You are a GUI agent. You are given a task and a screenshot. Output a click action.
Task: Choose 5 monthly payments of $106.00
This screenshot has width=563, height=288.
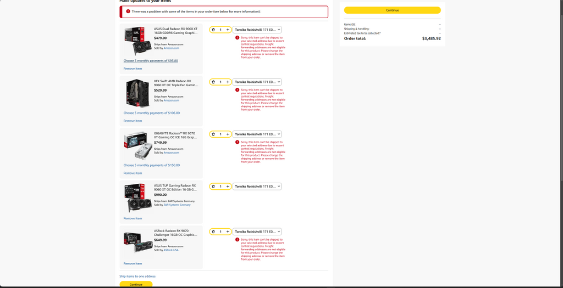click(152, 113)
